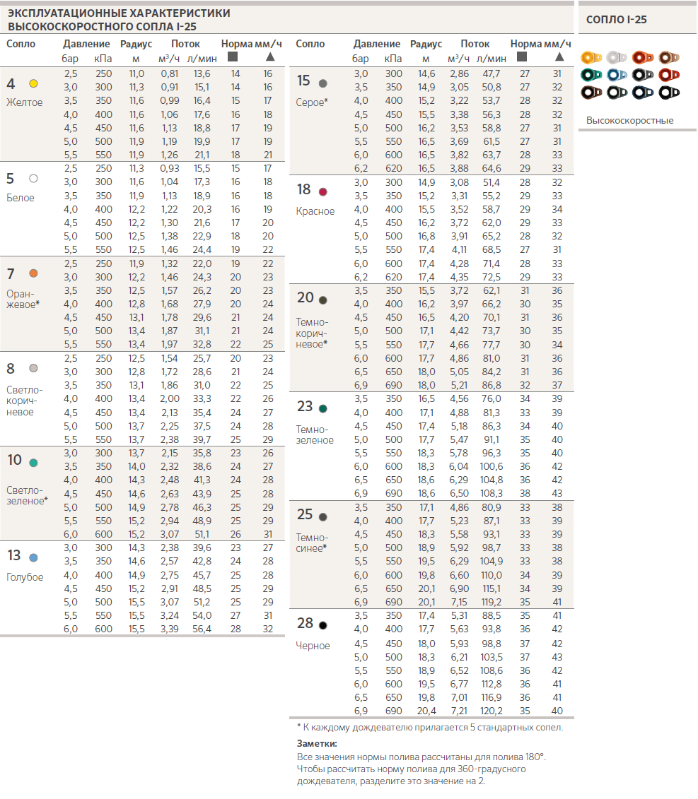This screenshot has height=799, width=698.
Task: Select the Темно-зеленое nozzle label
Action: tap(315, 435)
